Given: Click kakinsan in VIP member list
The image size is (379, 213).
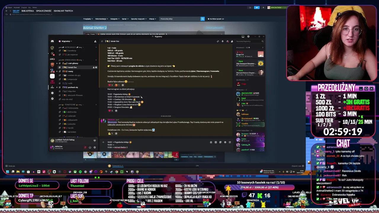Looking at the screenshot, I should pyautogui.click(x=250, y=114).
